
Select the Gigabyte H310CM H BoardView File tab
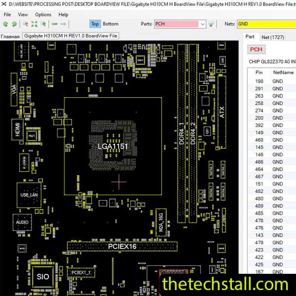[x=71, y=37]
